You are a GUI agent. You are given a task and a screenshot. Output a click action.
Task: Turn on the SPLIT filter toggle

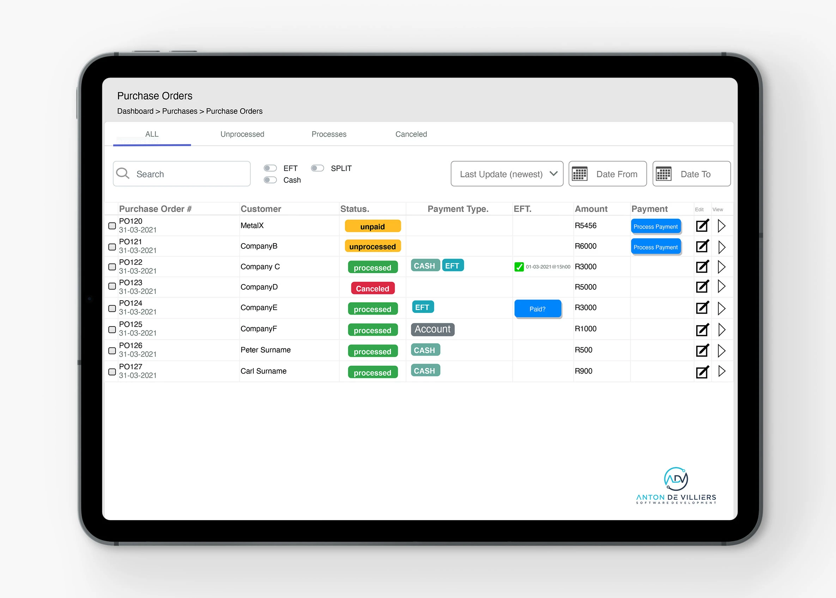coord(317,168)
